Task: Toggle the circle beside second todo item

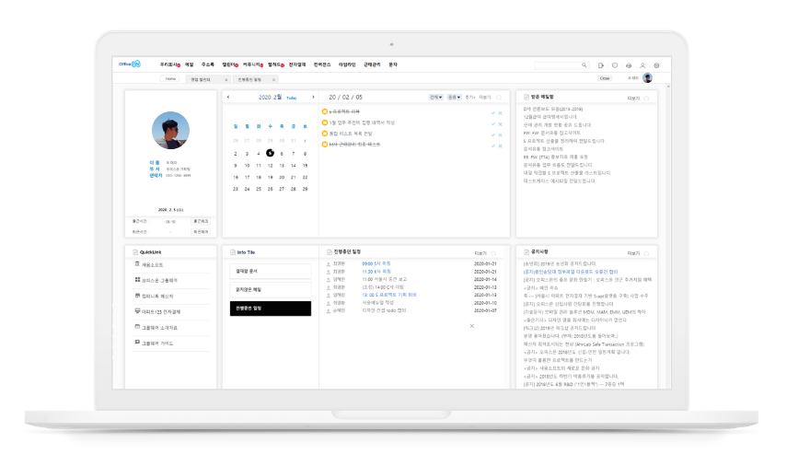Action: [325, 122]
